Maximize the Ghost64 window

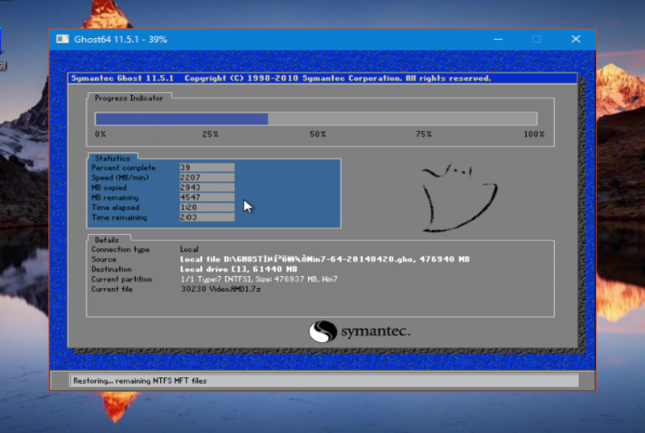tap(536, 39)
